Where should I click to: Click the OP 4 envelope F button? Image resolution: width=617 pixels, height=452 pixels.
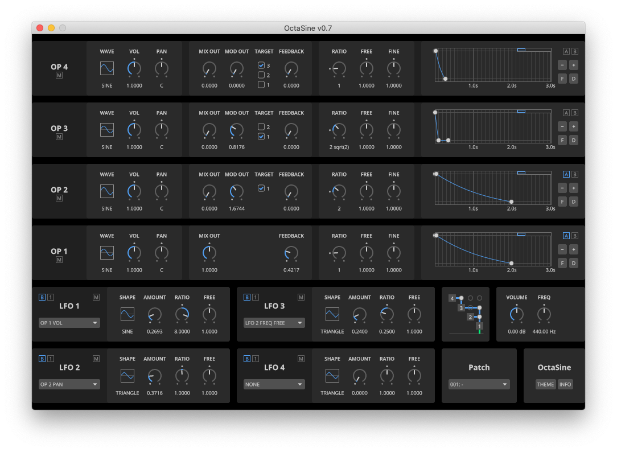(x=562, y=79)
